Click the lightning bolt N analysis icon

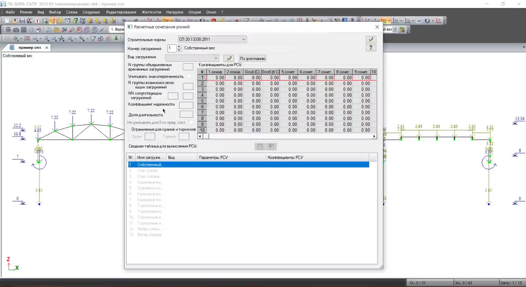(113, 21)
